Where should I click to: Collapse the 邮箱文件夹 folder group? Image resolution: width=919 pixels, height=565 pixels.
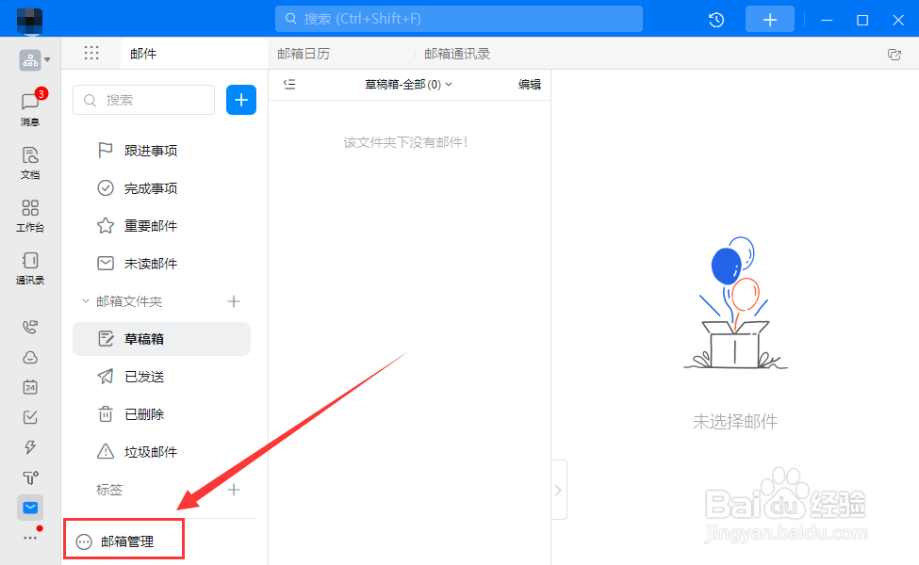click(x=87, y=300)
